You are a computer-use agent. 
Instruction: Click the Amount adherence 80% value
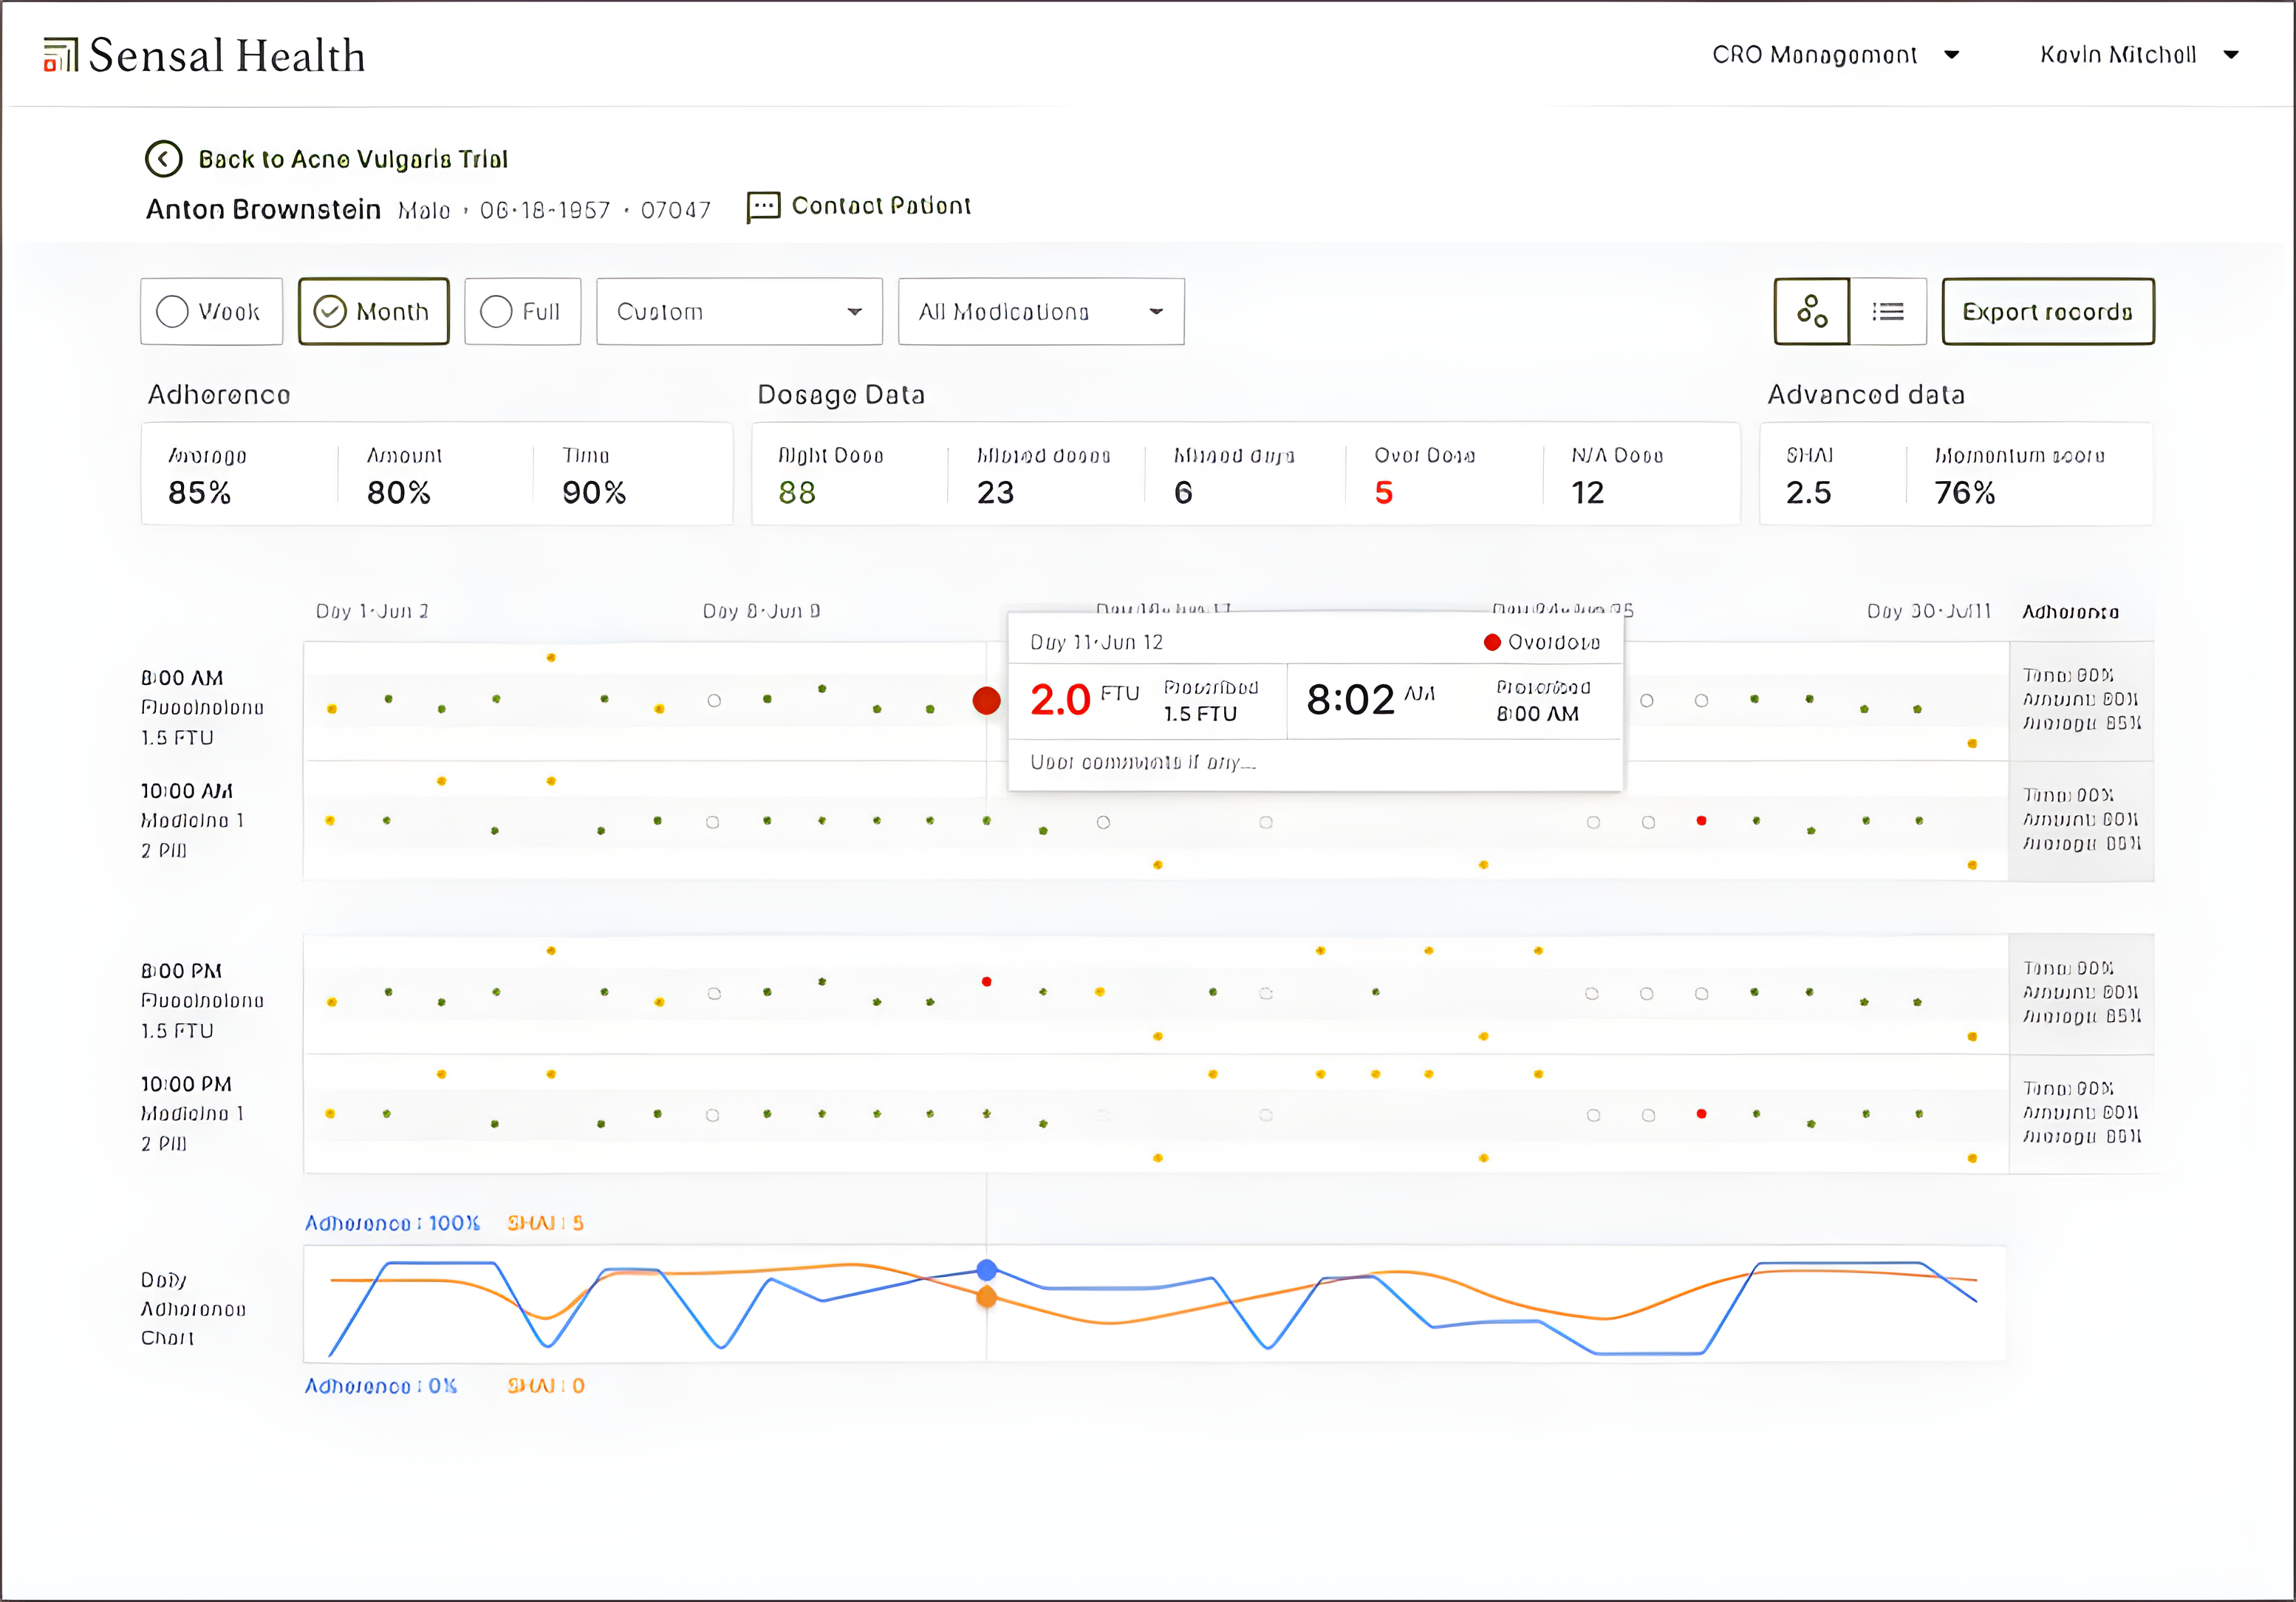coord(399,492)
